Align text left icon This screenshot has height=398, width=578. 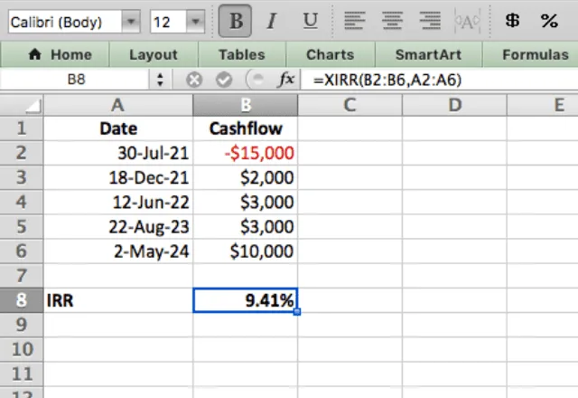point(355,21)
